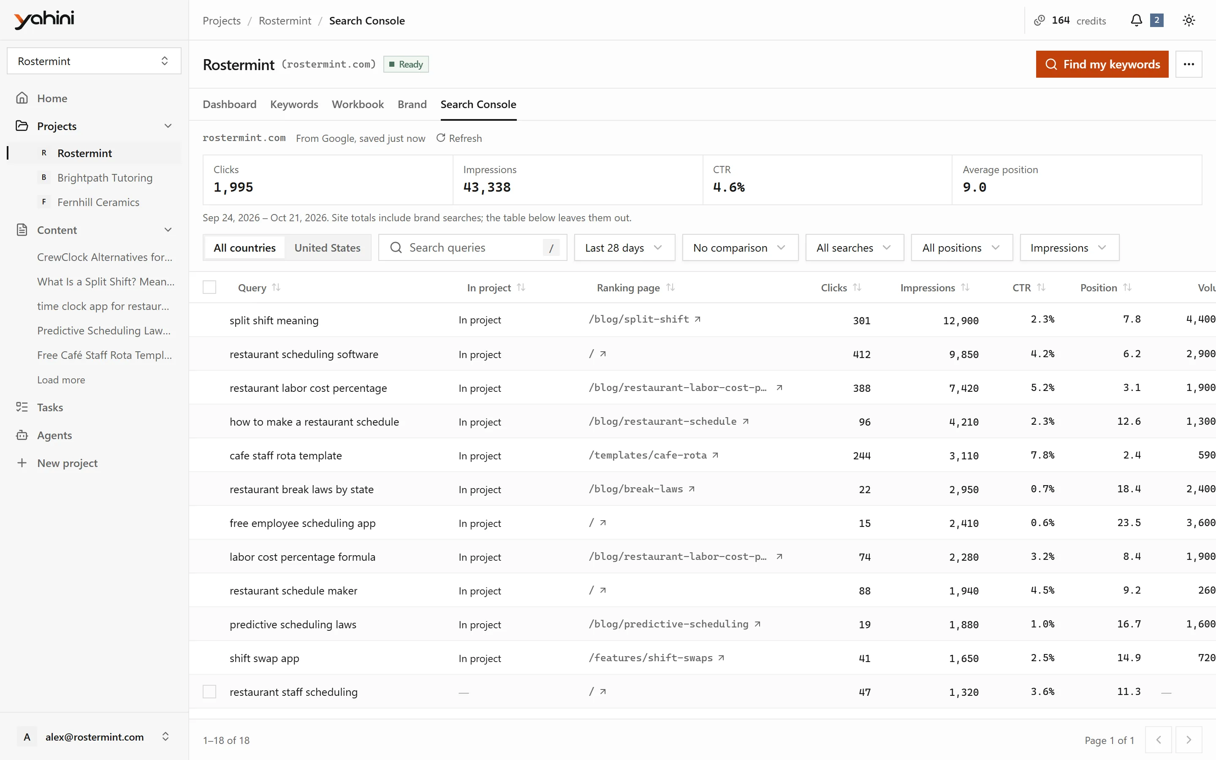Click the credits link icon
Image resolution: width=1216 pixels, height=760 pixels.
(x=1039, y=21)
